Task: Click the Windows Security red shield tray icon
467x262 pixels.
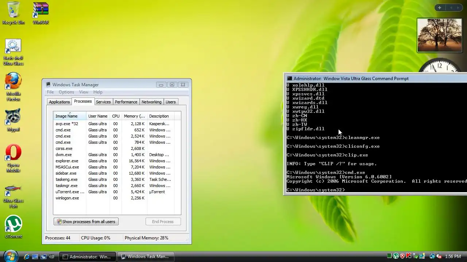Action: coord(402,256)
